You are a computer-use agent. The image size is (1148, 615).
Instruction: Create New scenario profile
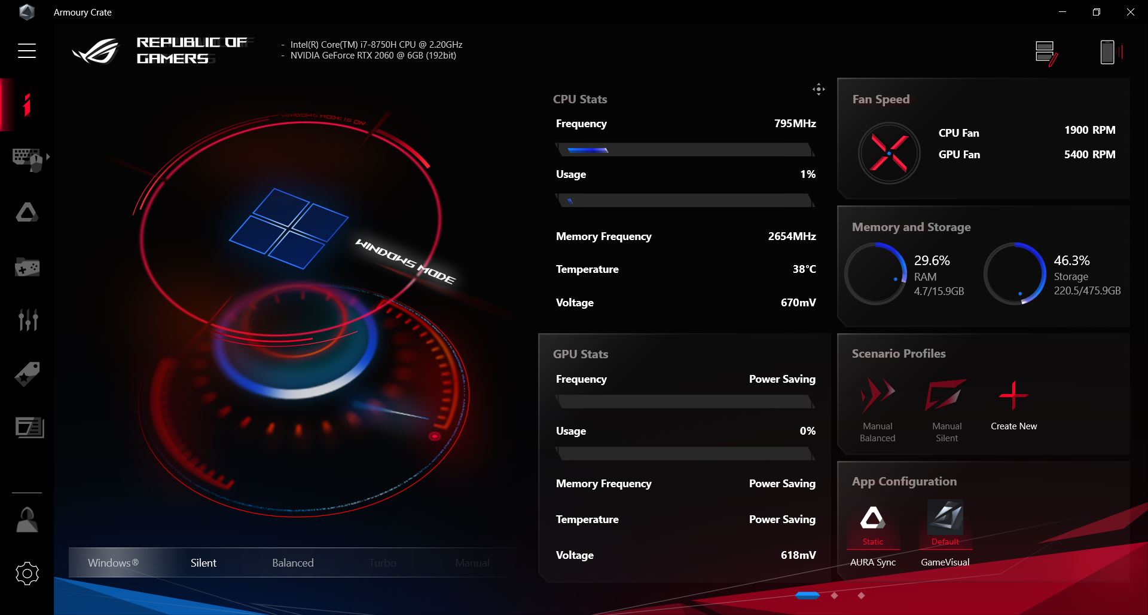[x=1013, y=404]
